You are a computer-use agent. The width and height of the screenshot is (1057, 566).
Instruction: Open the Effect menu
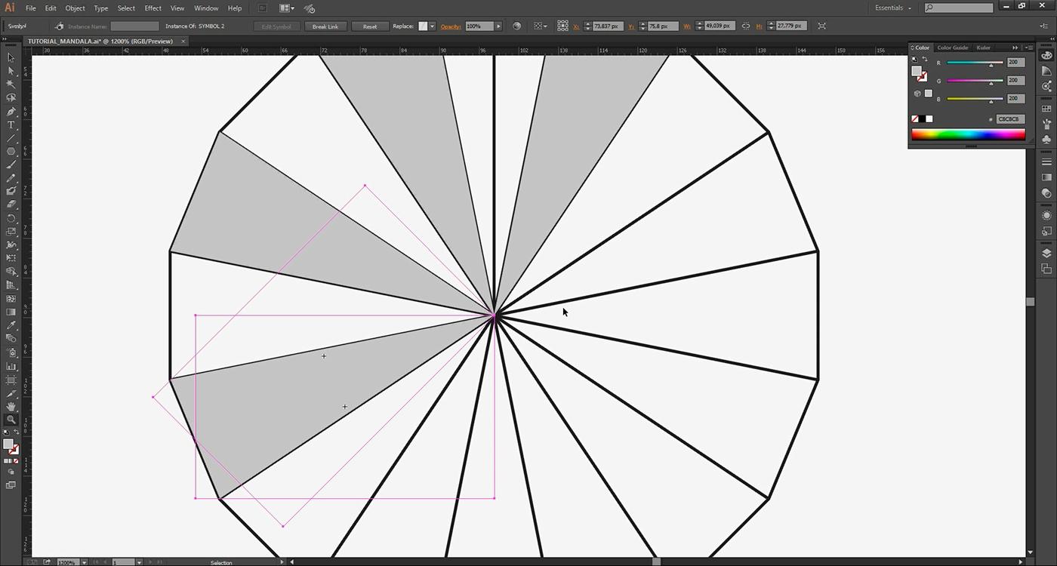point(153,8)
